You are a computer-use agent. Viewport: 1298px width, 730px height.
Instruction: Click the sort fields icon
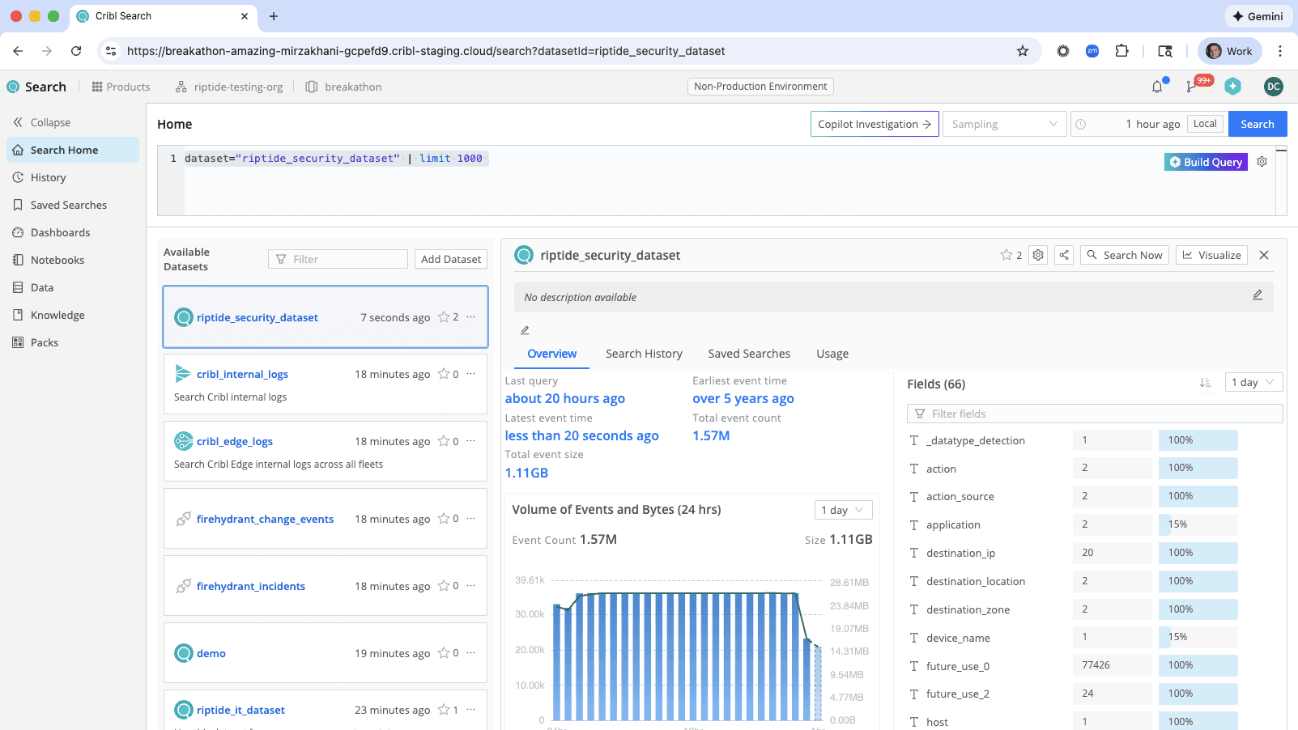coord(1205,383)
